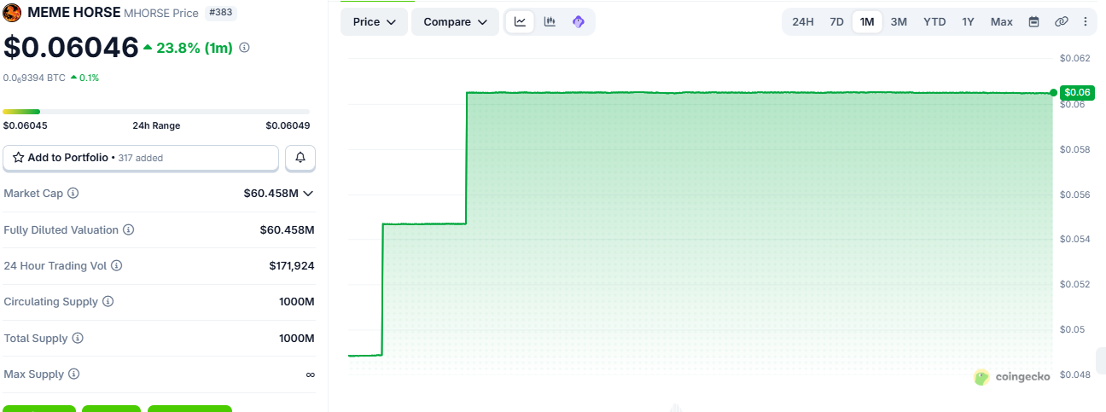
Task: Select the 1M time range
Action: [x=867, y=21]
